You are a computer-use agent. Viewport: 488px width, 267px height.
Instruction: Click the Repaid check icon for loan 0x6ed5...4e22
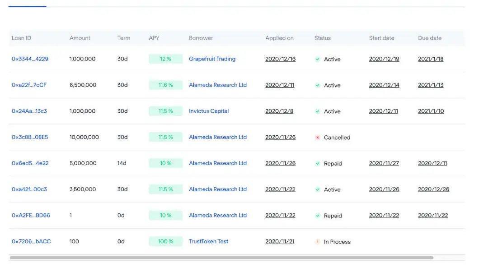(318, 164)
